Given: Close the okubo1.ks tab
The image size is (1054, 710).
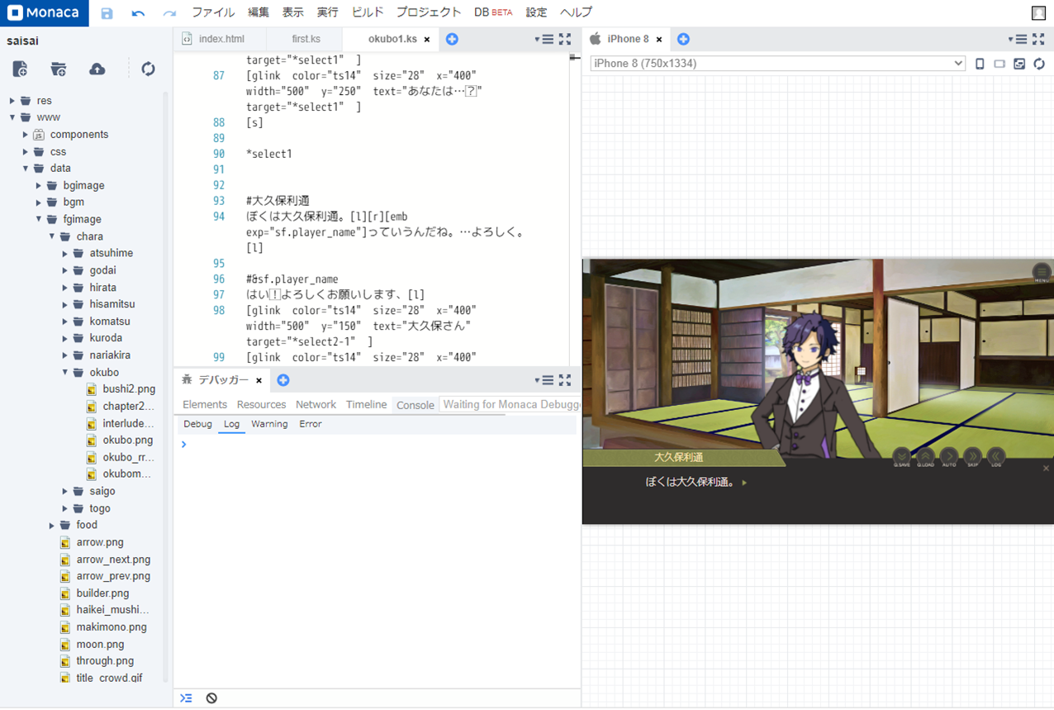Looking at the screenshot, I should point(427,40).
